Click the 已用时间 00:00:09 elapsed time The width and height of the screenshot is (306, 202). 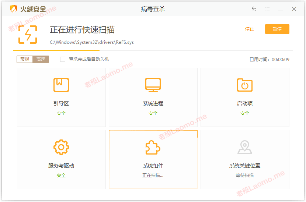click(x=270, y=59)
